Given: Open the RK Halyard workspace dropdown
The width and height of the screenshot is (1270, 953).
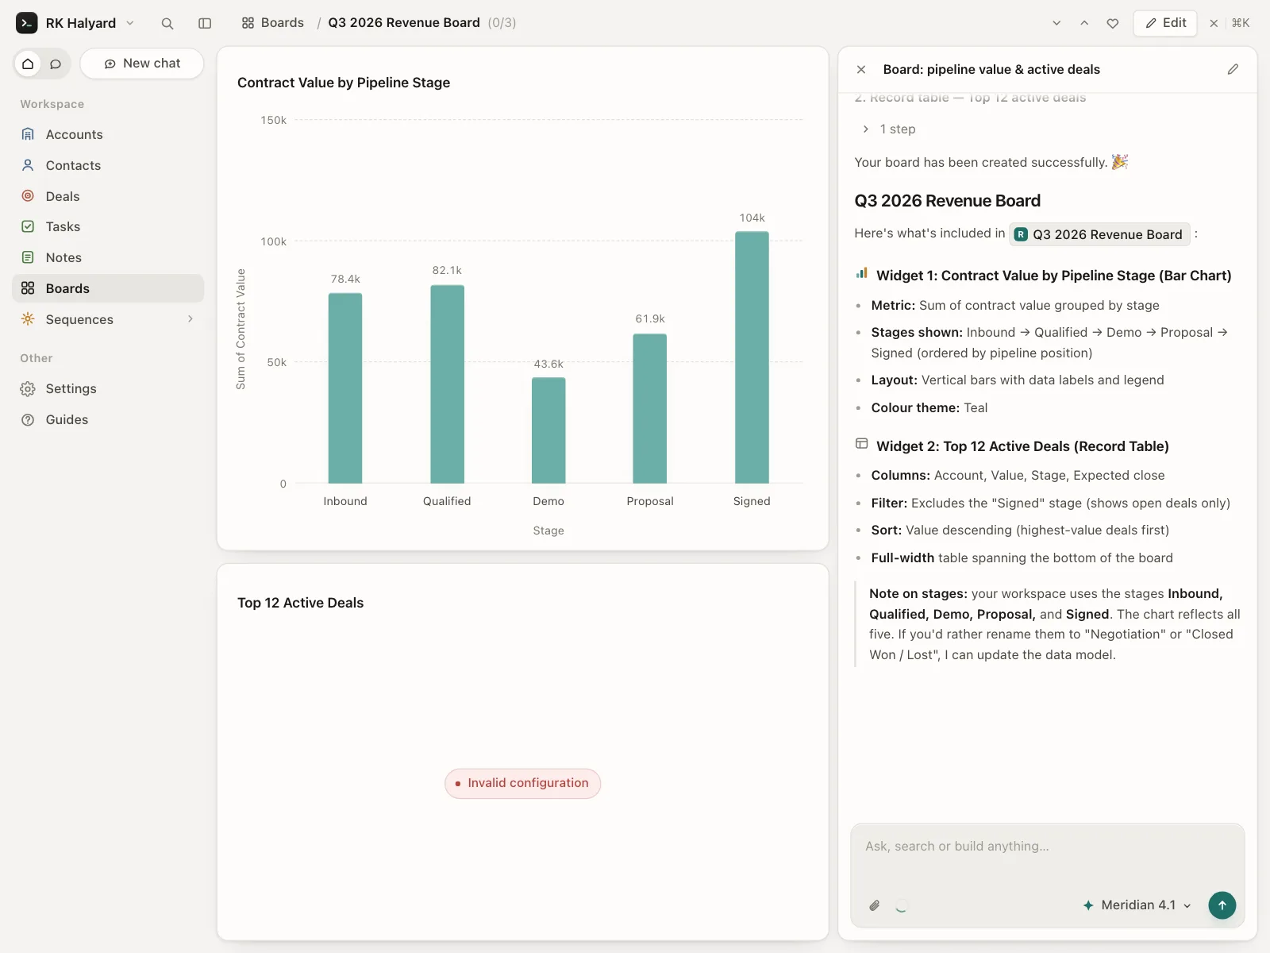Looking at the screenshot, I should (130, 23).
